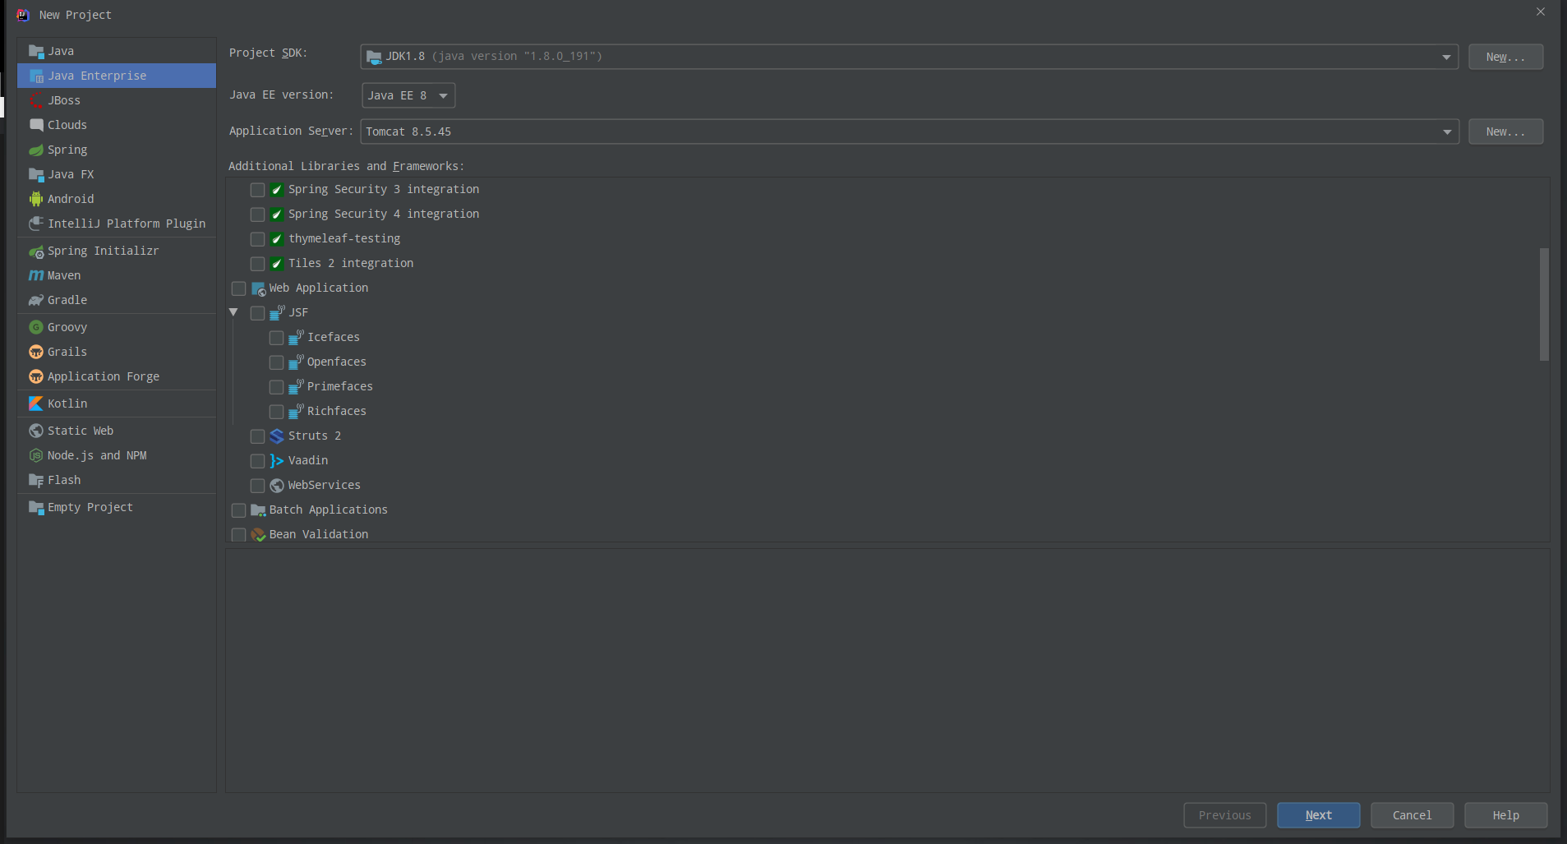Click the Struts 2 icon

(277, 436)
